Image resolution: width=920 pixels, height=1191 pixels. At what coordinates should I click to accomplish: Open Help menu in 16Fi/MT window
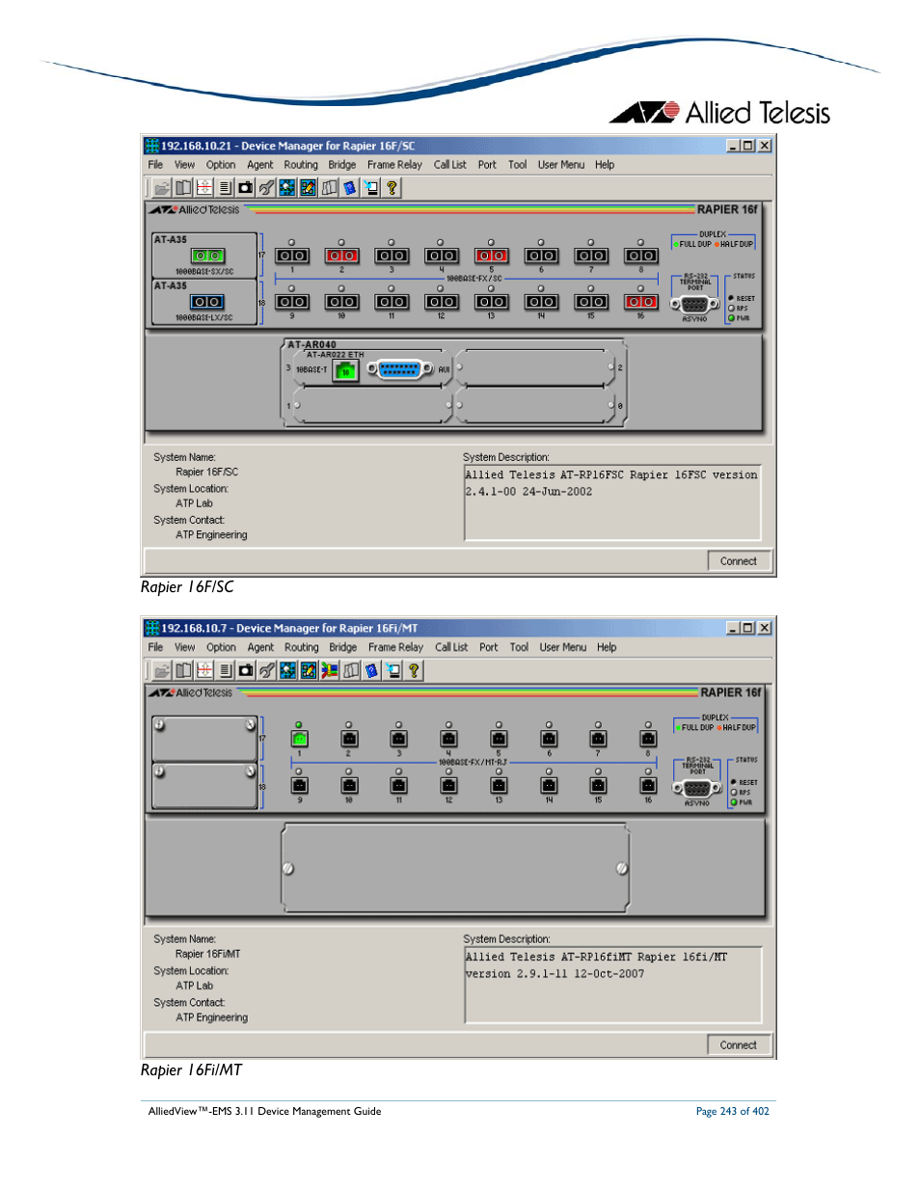pyautogui.click(x=607, y=648)
